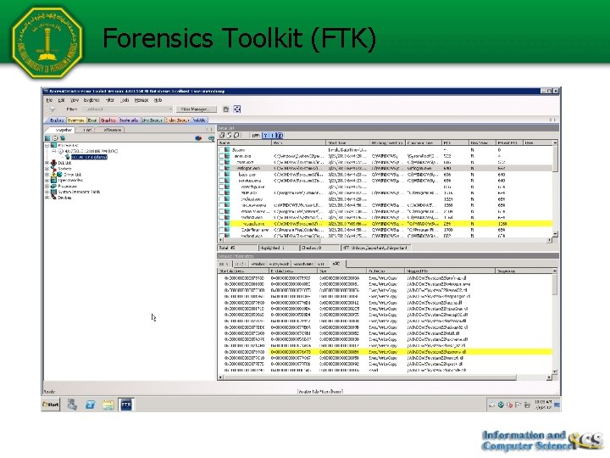Switch to the Live Search tab

[x=152, y=120]
